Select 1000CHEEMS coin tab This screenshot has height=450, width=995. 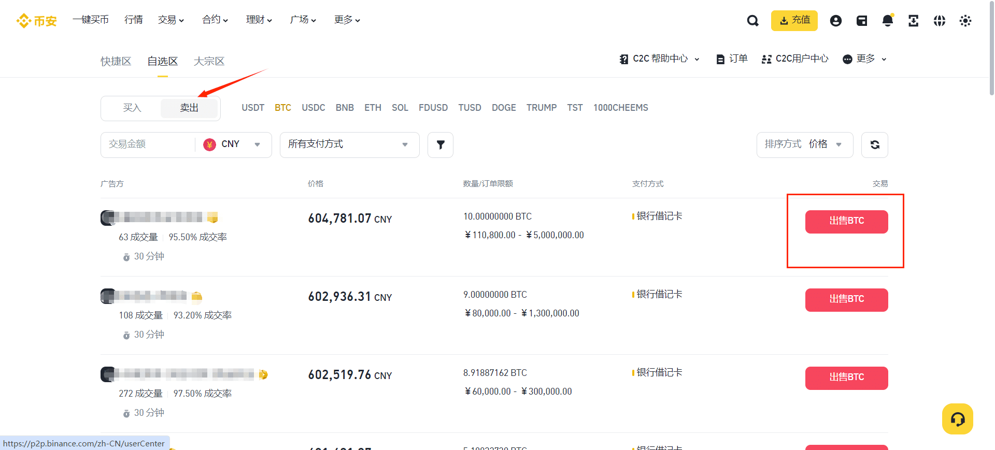click(621, 108)
